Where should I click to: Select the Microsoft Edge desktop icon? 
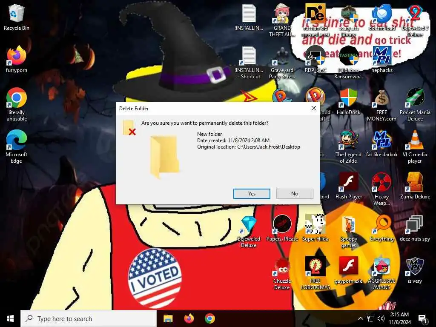point(17,146)
